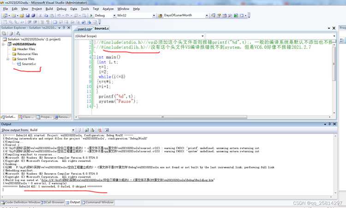
Task: Open the members dropdown right of Global Scope
Action: pyautogui.click(x=334, y=36)
